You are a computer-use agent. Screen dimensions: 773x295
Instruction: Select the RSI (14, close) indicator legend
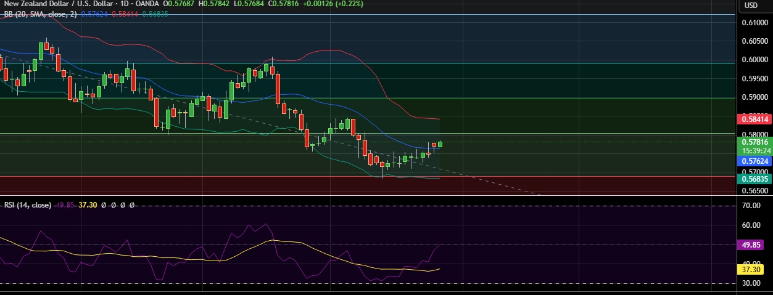coord(27,204)
